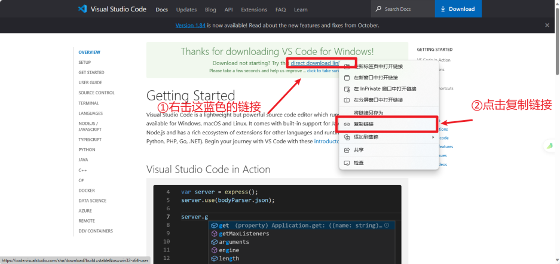
Task: Open SETUP in the left sidebar
Action: click(85, 63)
